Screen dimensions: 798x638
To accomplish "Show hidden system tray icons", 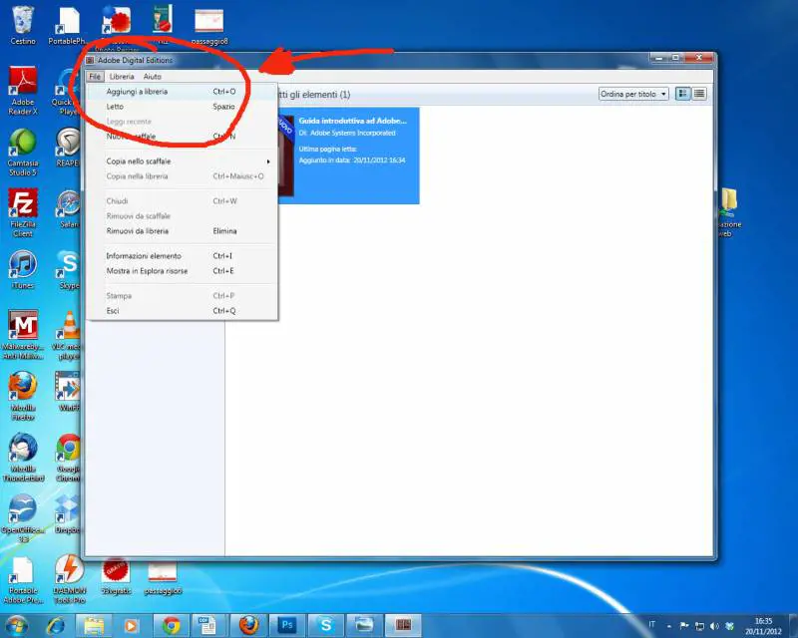I will click(669, 626).
